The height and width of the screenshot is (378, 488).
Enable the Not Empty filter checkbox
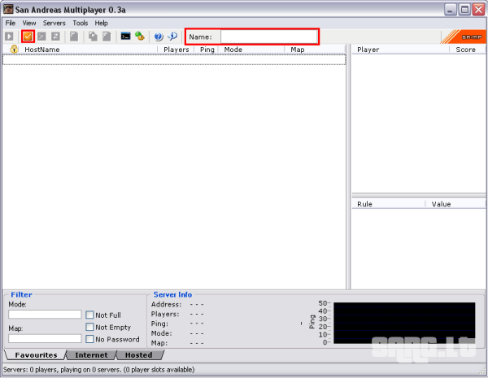coord(89,327)
